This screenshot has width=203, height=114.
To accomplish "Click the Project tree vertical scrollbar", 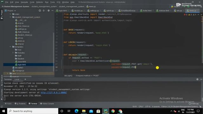I will tap(54, 52).
